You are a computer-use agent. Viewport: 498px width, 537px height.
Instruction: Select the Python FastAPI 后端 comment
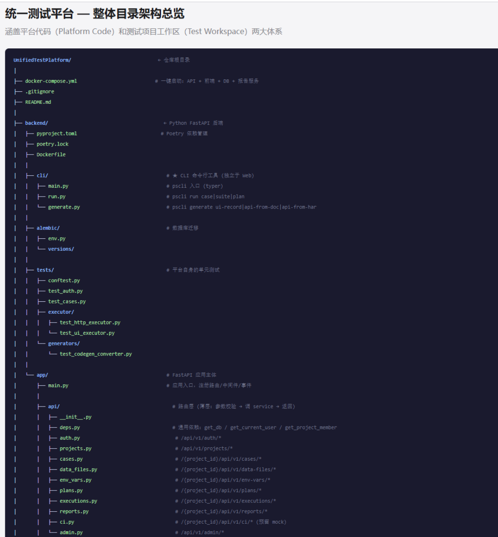(193, 123)
